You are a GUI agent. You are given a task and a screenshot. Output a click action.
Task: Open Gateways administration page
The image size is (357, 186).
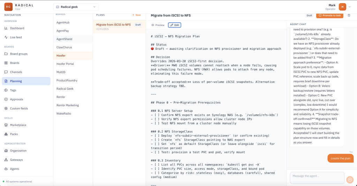coord(16,160)
